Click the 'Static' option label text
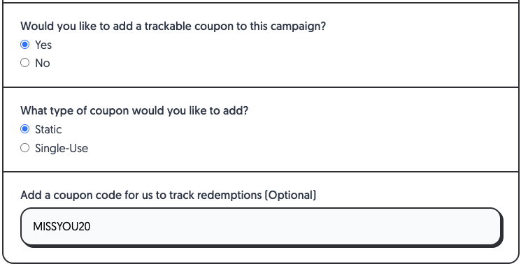Viewport: 521px width, 266px height. pyautogui.click(x=48, y=129)
